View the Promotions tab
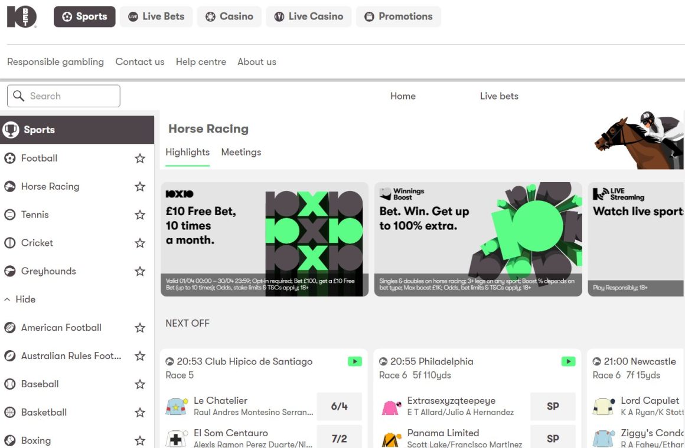The image size is (685, 448). (x=399, y=17)
